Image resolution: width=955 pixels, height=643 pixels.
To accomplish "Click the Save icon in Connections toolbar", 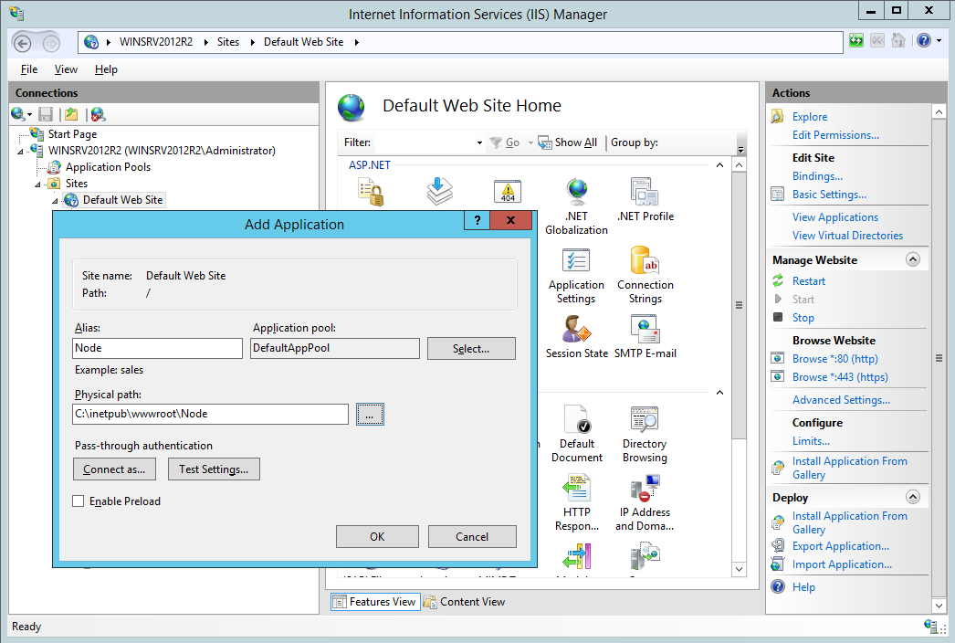I will pyautogui.click(x=46, y=114).
